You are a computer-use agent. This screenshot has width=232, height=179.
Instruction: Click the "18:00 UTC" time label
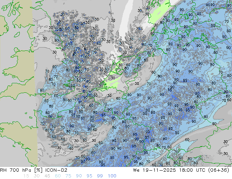point(192,170)
